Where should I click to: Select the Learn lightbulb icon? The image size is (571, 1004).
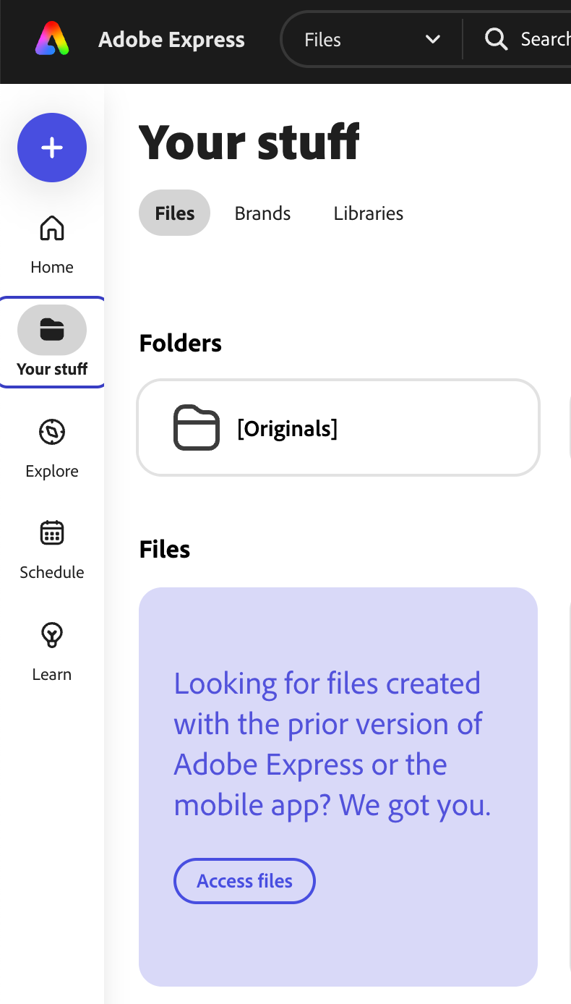click(x=51, y=634)
